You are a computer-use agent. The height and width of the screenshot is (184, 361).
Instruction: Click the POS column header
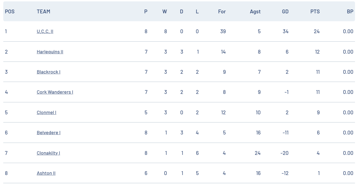pyautogui.click(x=10, y=11)
